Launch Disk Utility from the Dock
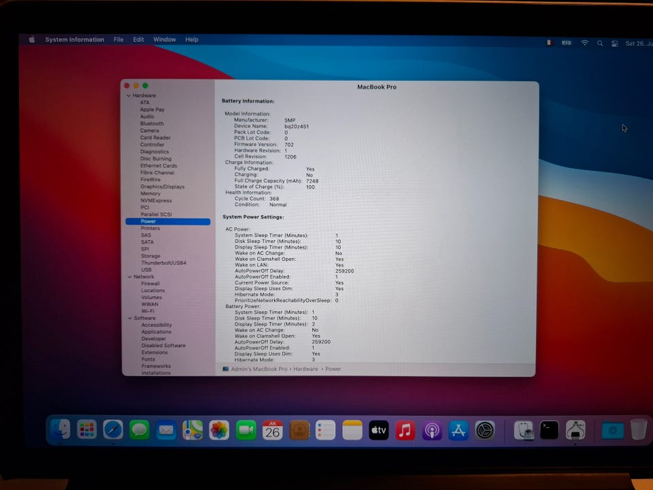Screen dimensions: 653x490 click(x=524, y=430)
